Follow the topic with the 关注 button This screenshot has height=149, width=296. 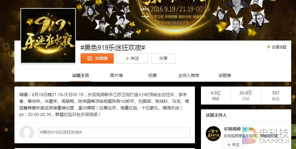tap(132, 58)
